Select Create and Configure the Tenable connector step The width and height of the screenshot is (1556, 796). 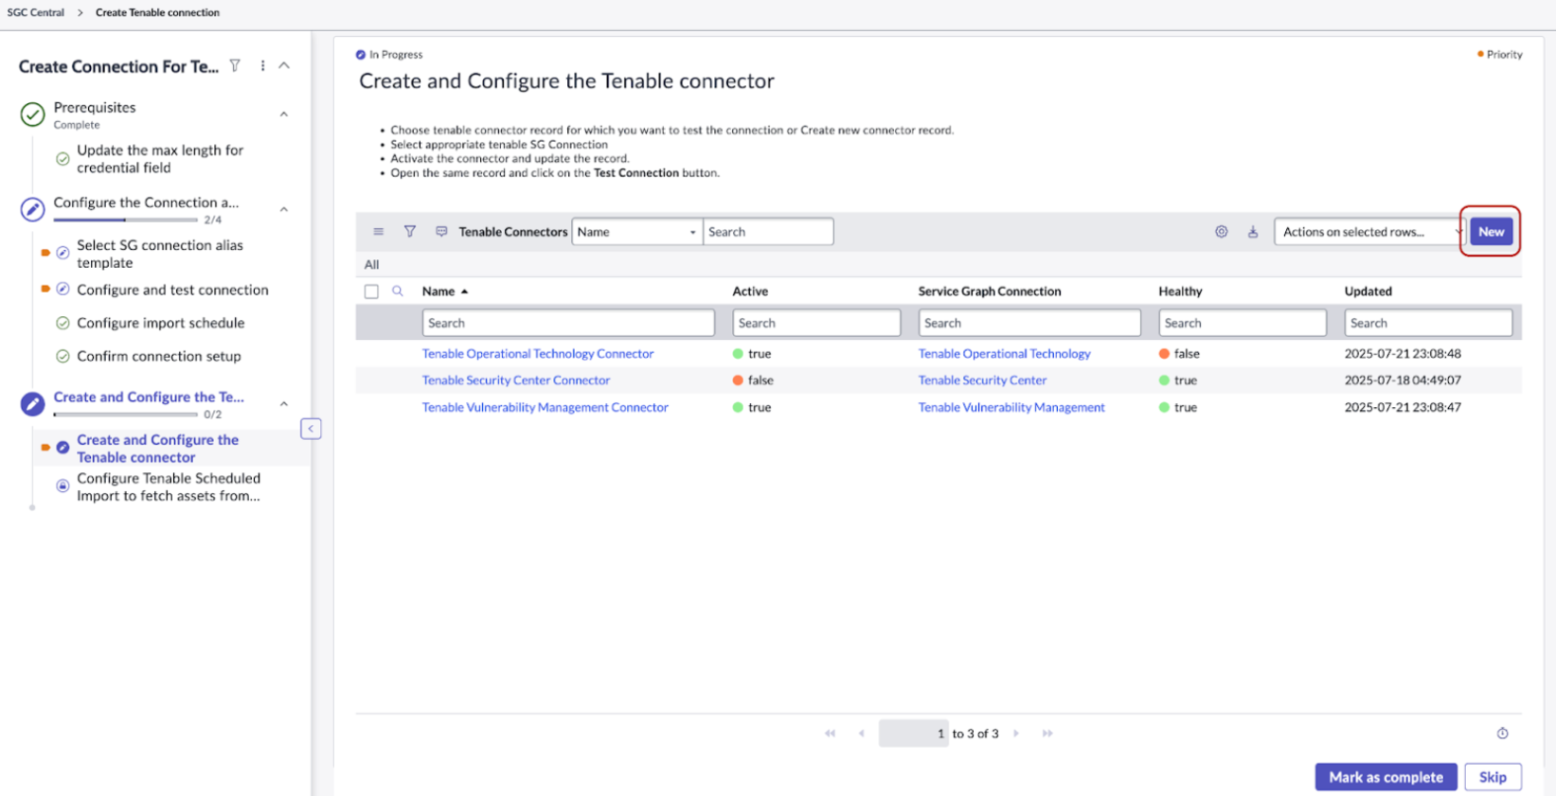point(157,449)
